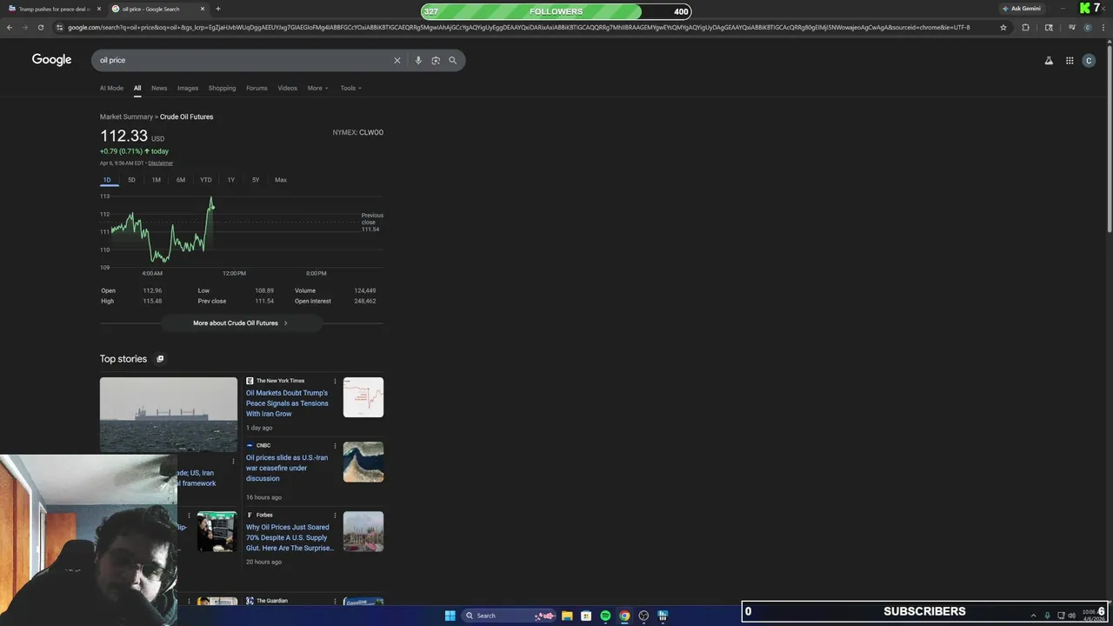Open Microsoft Store from taskbar
1113x626 pixels.
click(586, 616)
